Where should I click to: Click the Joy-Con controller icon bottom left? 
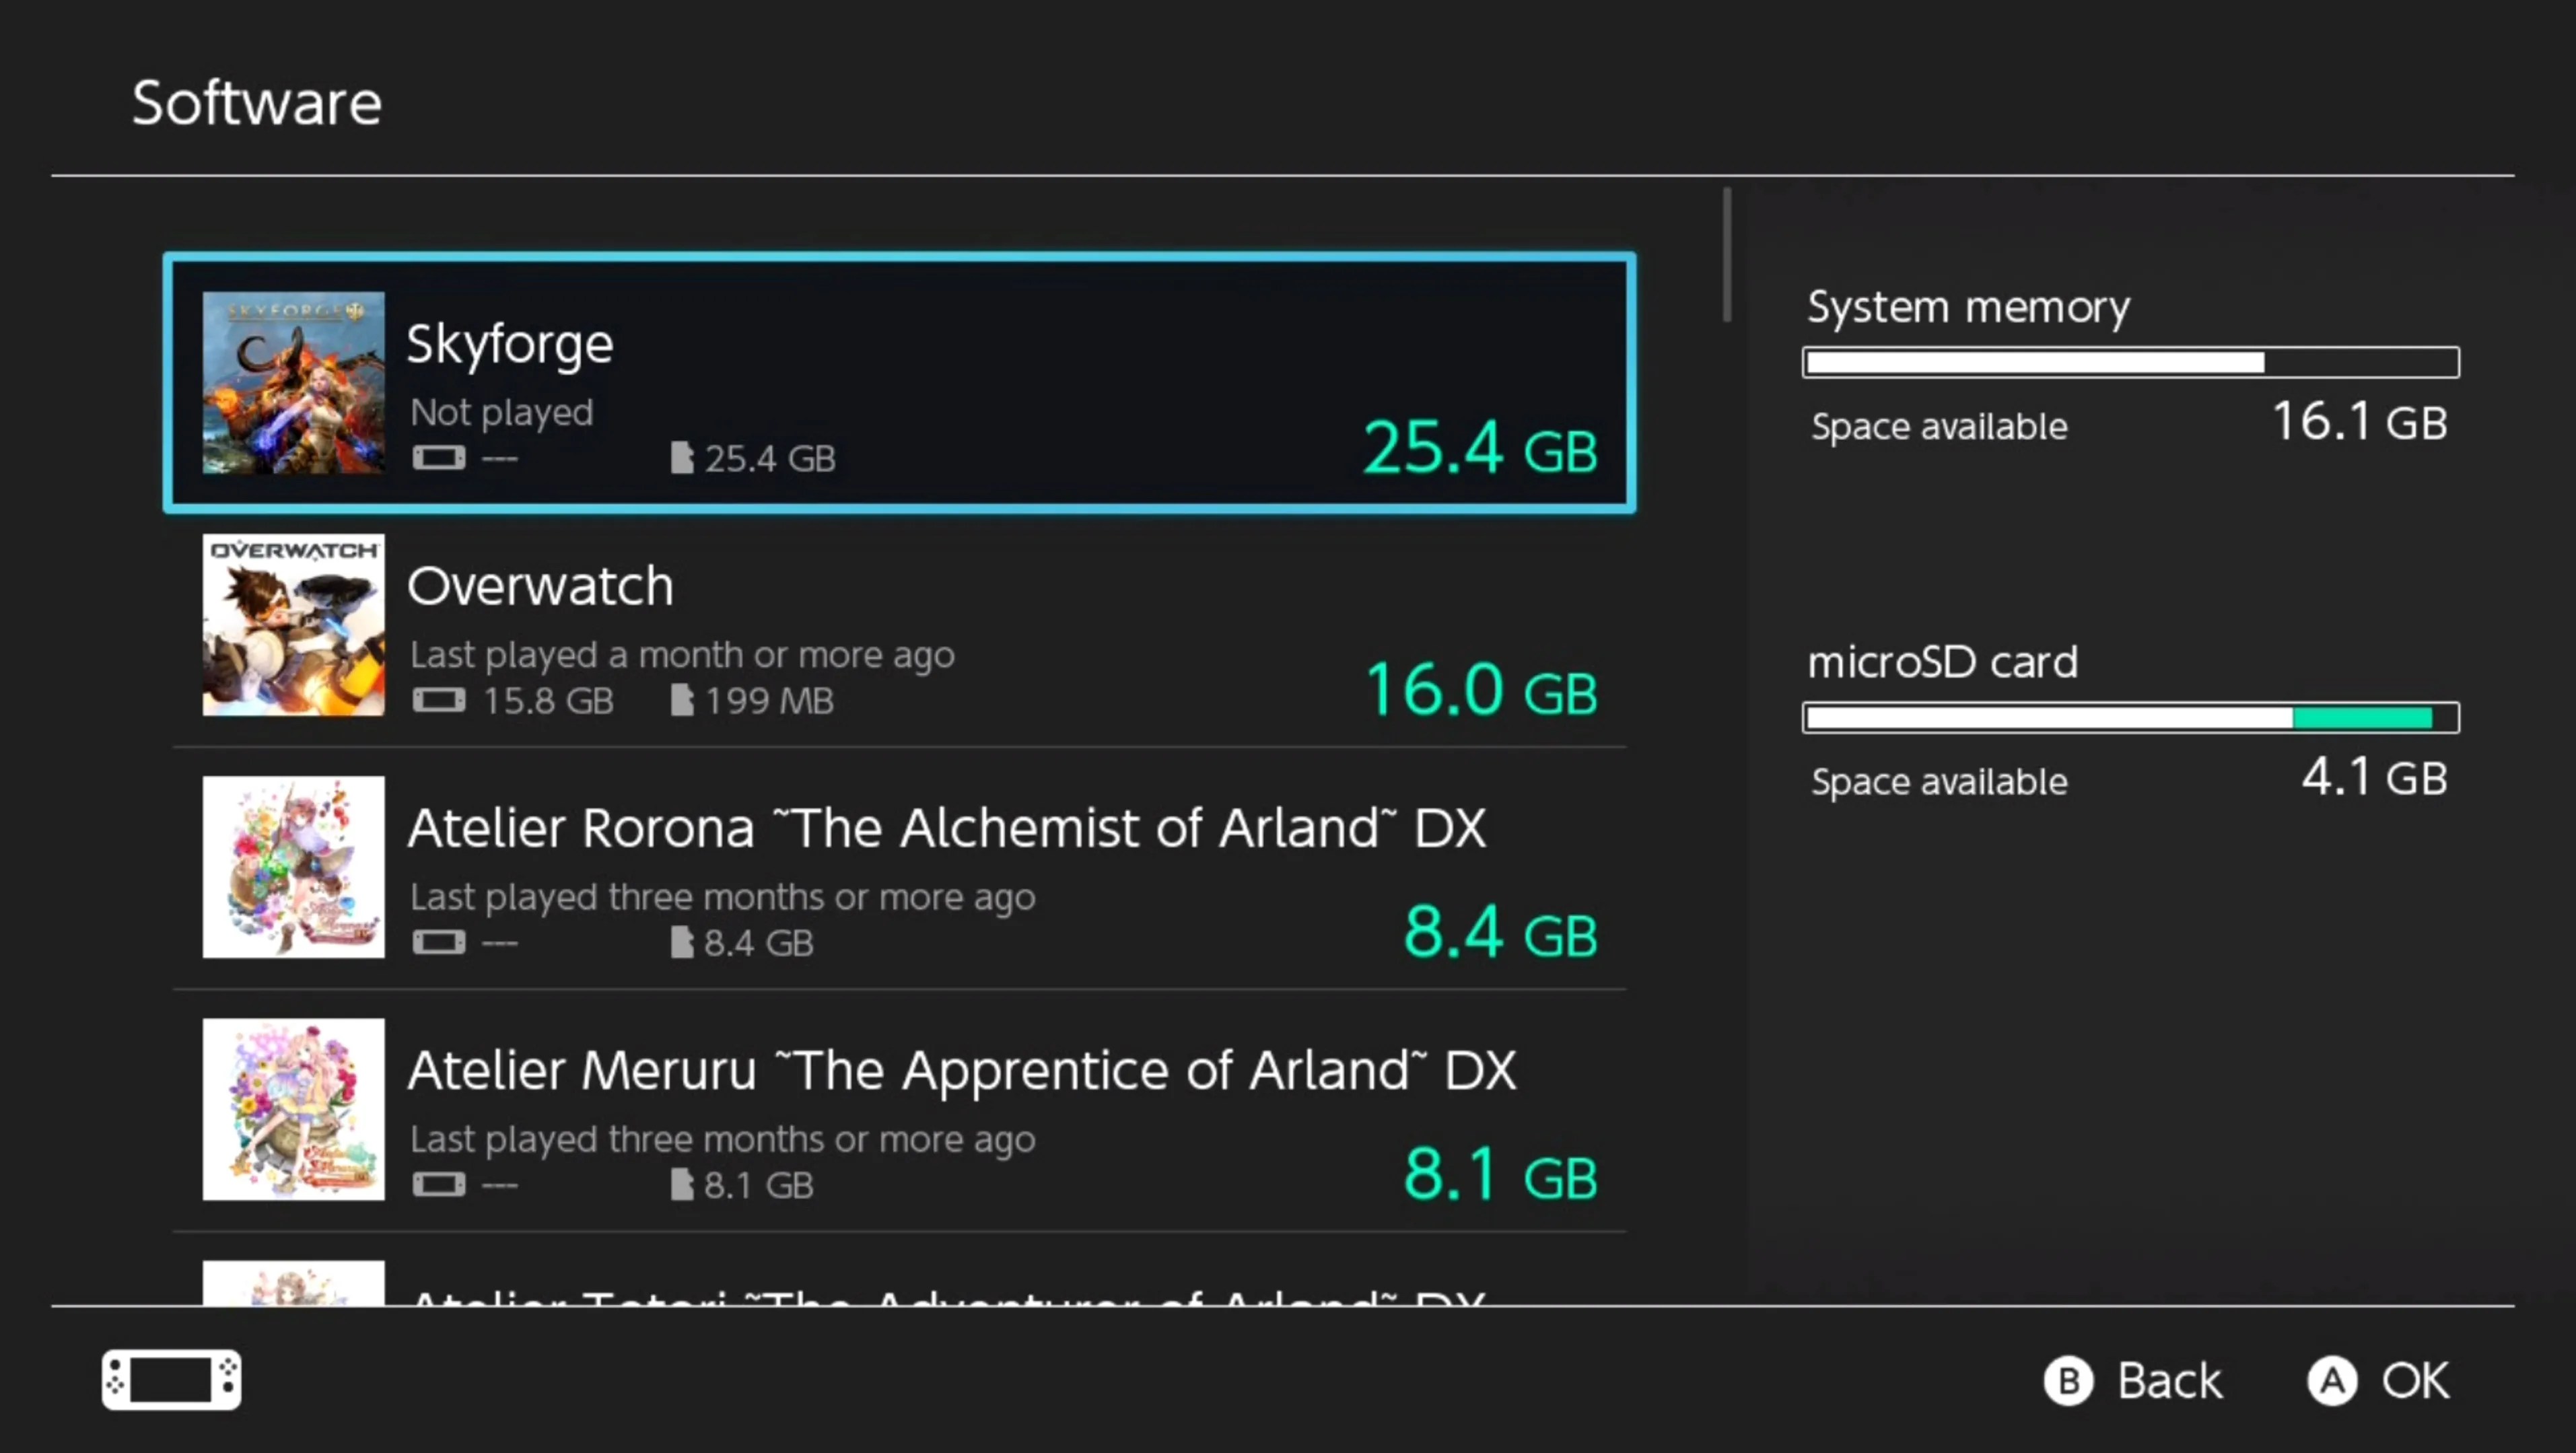[170, 1380]
